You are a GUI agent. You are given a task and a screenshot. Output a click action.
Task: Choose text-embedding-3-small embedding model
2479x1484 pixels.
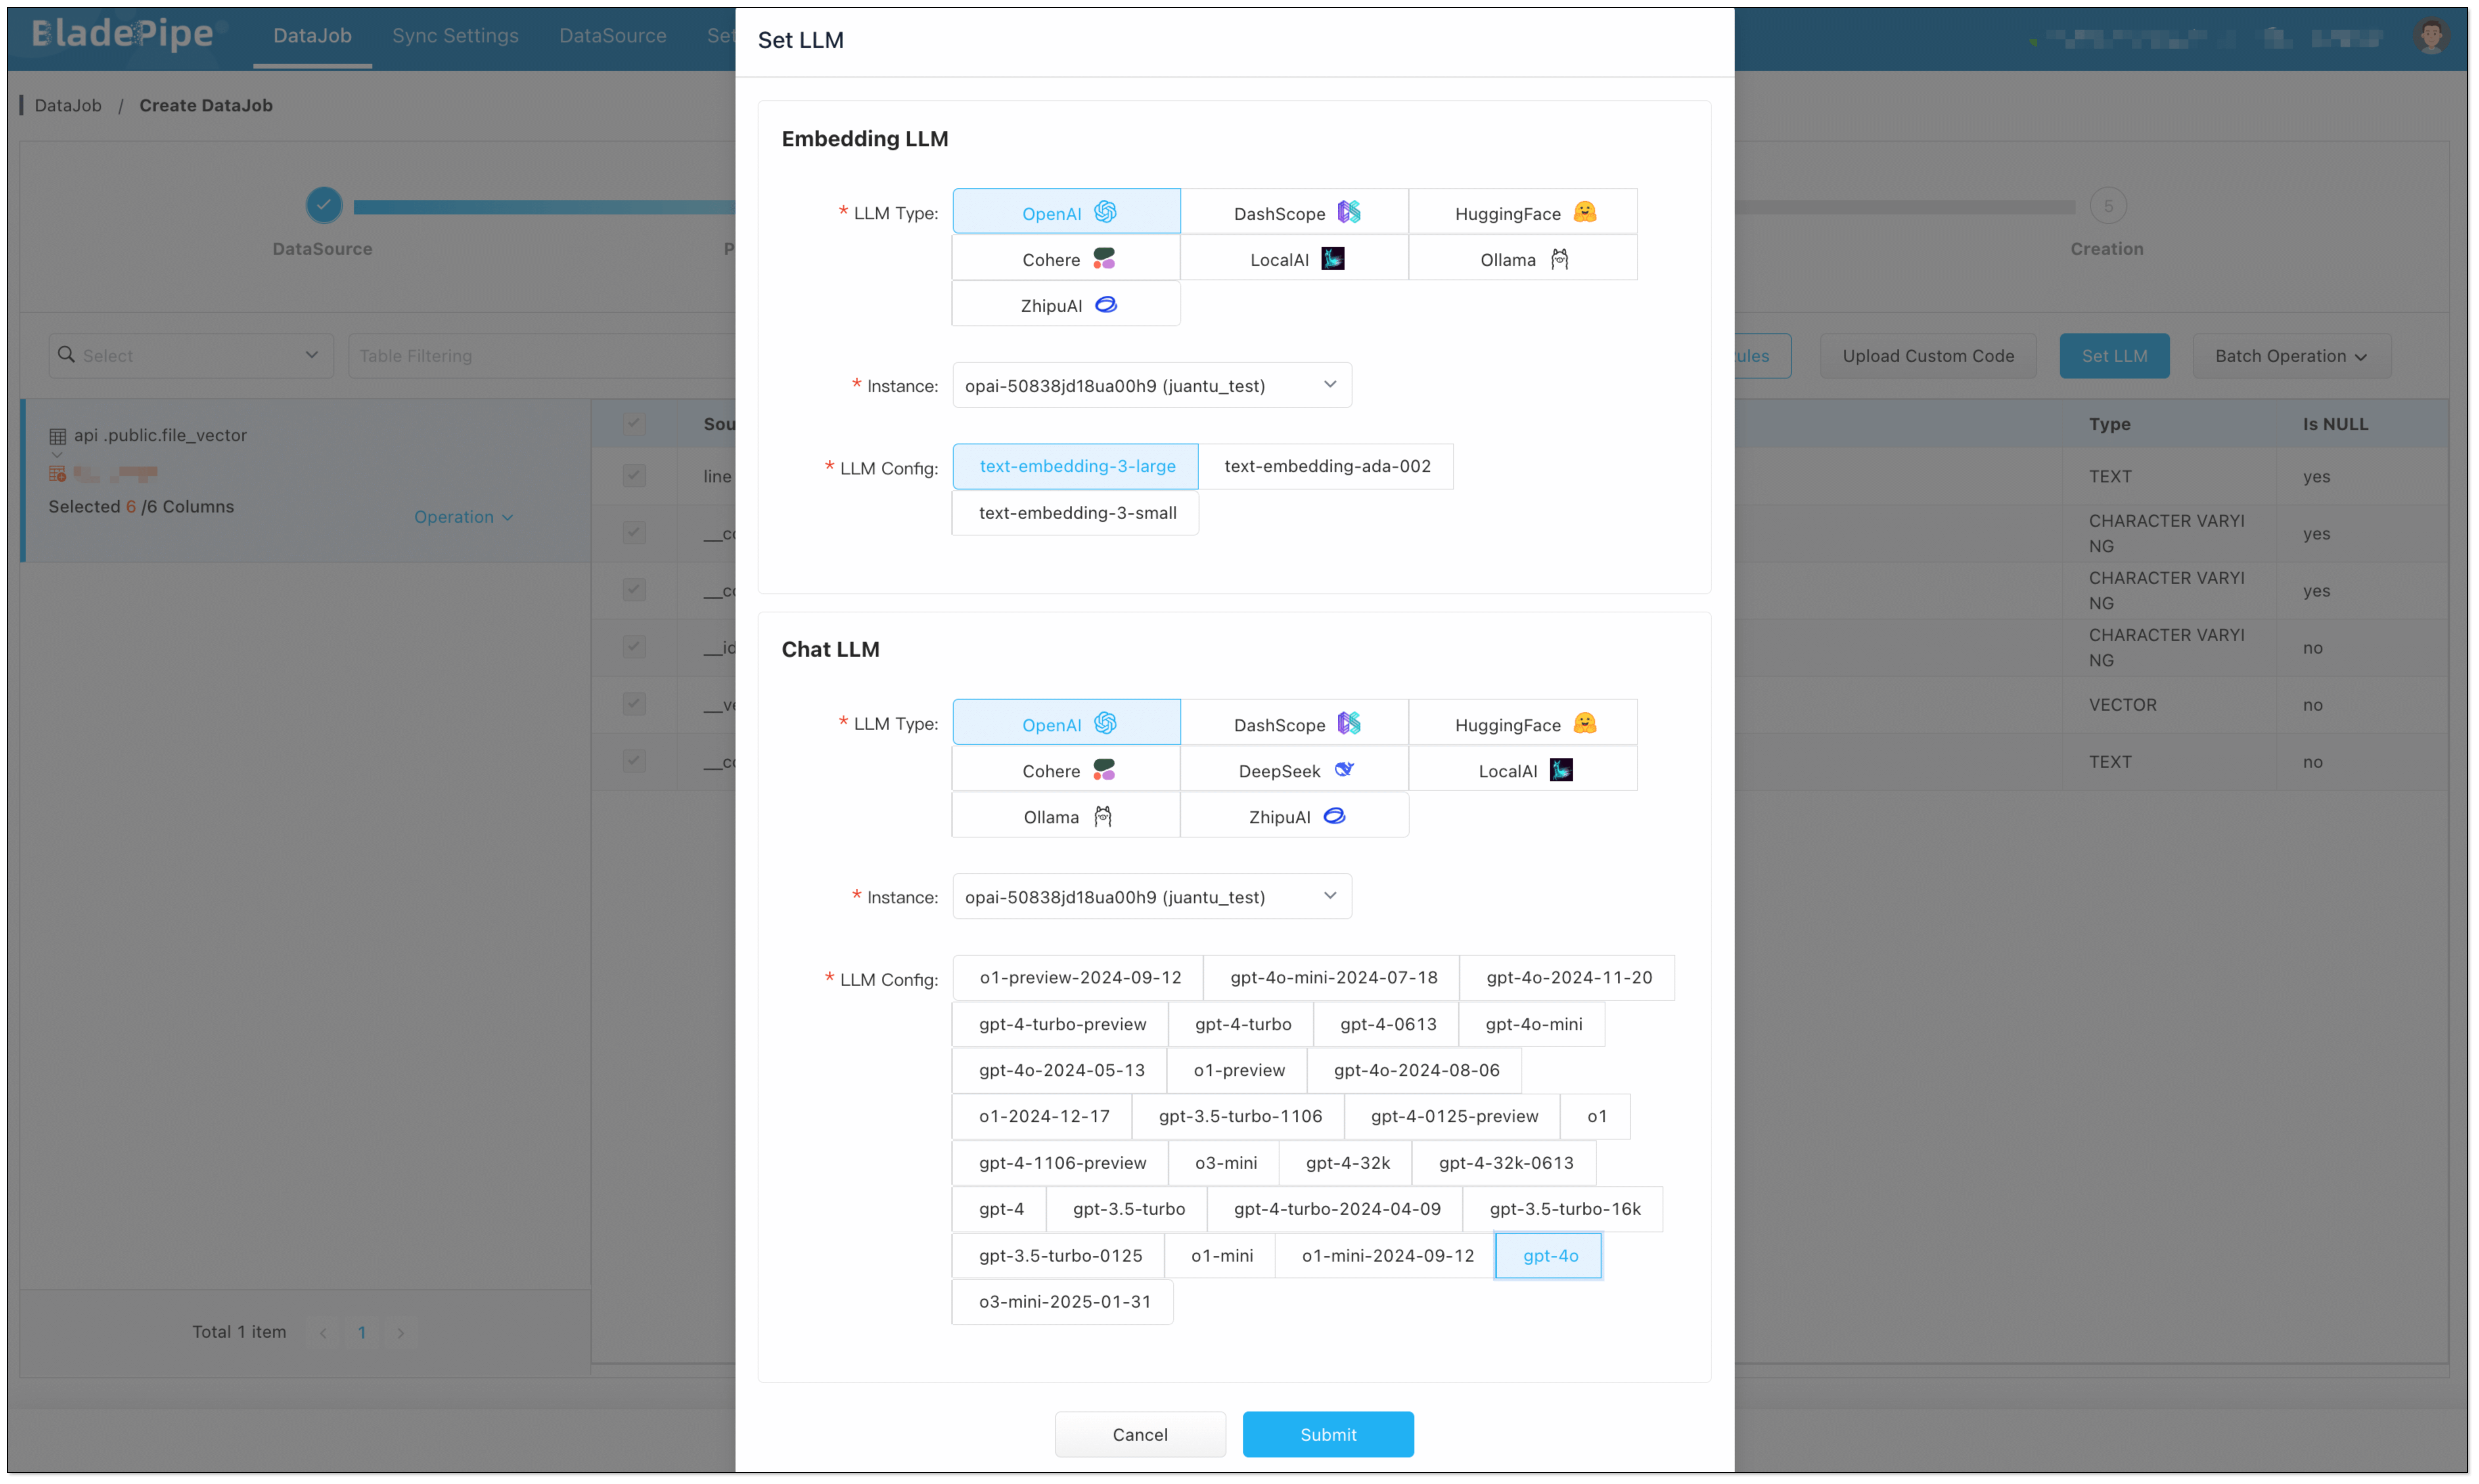(1077, 513)
